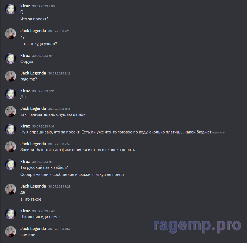Click Jack Legenda avatar next to 'rage,mp?'

click(11, 76)
